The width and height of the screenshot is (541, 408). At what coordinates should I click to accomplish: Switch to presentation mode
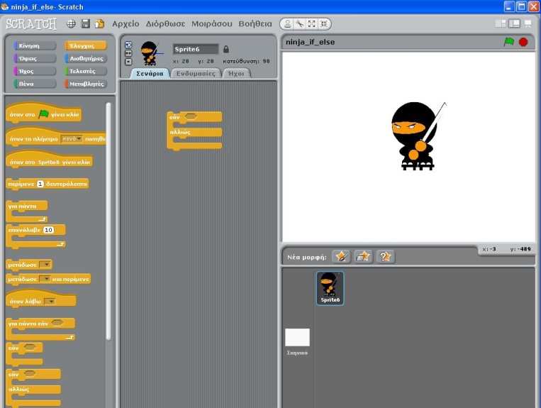point(528,23)
